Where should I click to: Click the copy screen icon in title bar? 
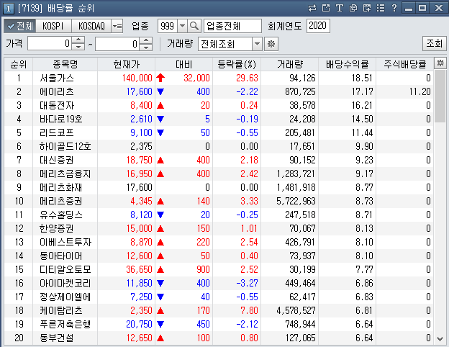(353, 8)
